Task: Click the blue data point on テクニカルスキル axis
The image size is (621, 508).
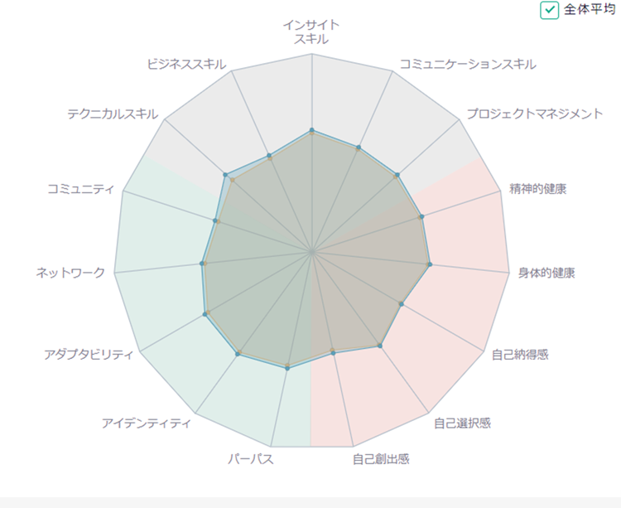Action: [x=225, y=175]
